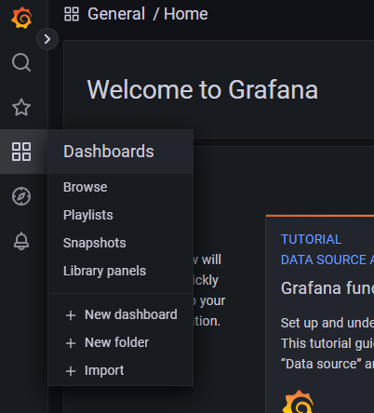Screen dimensions: 374x413
Task: Open Snapshots from the Dashboards menu
Action: tap(95, 243)
